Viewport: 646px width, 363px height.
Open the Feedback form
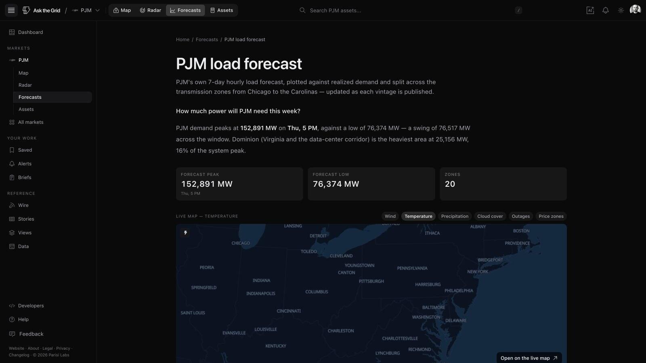click(x=48, y=334)
